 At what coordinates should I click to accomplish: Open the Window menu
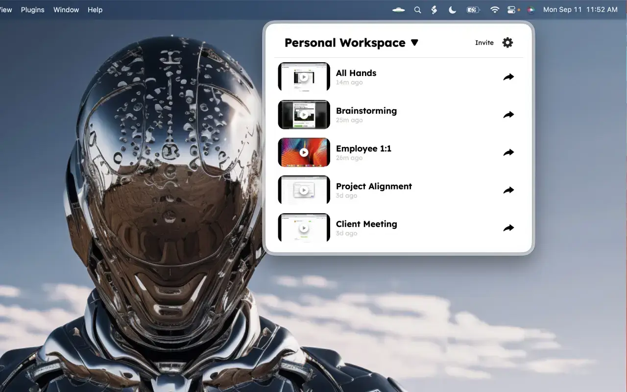pyautogui.click(x=66, y=10)
